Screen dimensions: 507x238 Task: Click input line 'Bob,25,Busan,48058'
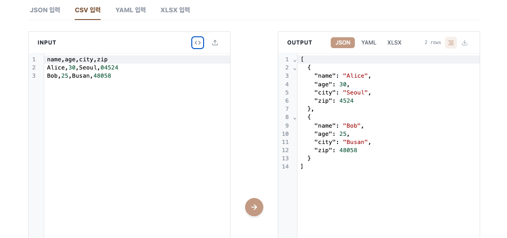[x=79, y=76]
